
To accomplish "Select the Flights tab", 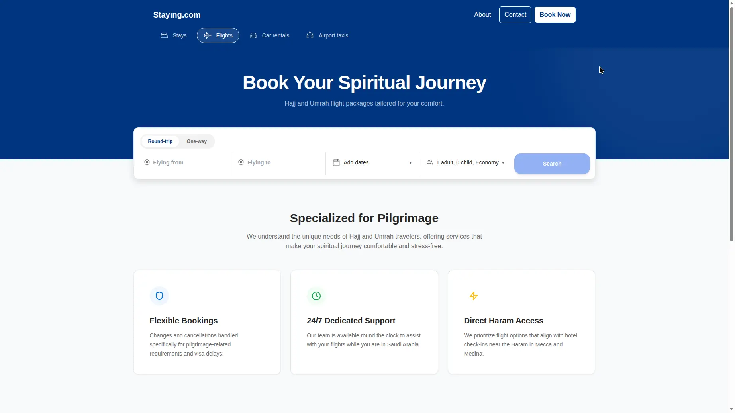I will point(218,35).
